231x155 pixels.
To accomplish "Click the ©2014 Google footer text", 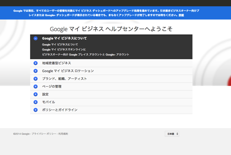I will click(x=21, y=134).
